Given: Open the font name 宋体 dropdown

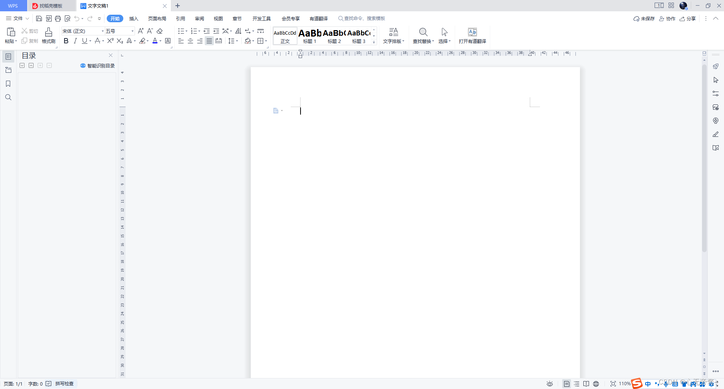Looking at the screenshot, I should coord(103,31).
